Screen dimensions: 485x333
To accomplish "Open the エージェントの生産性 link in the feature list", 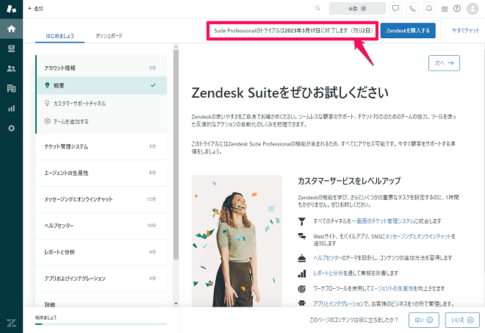I will [x=392, y=288].
